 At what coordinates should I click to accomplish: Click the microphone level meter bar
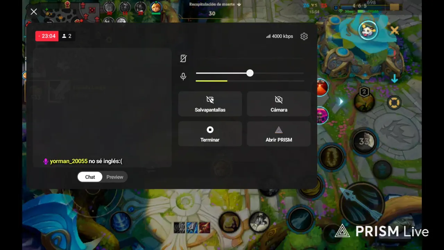[250, 81]
